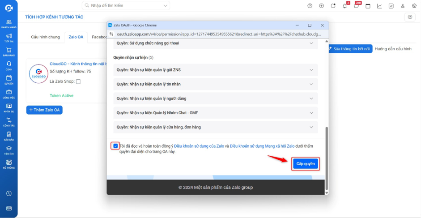Click the CloudGO logo in sidebar top
The width and height of the screenshot is (421, 218).
[9, 8]
